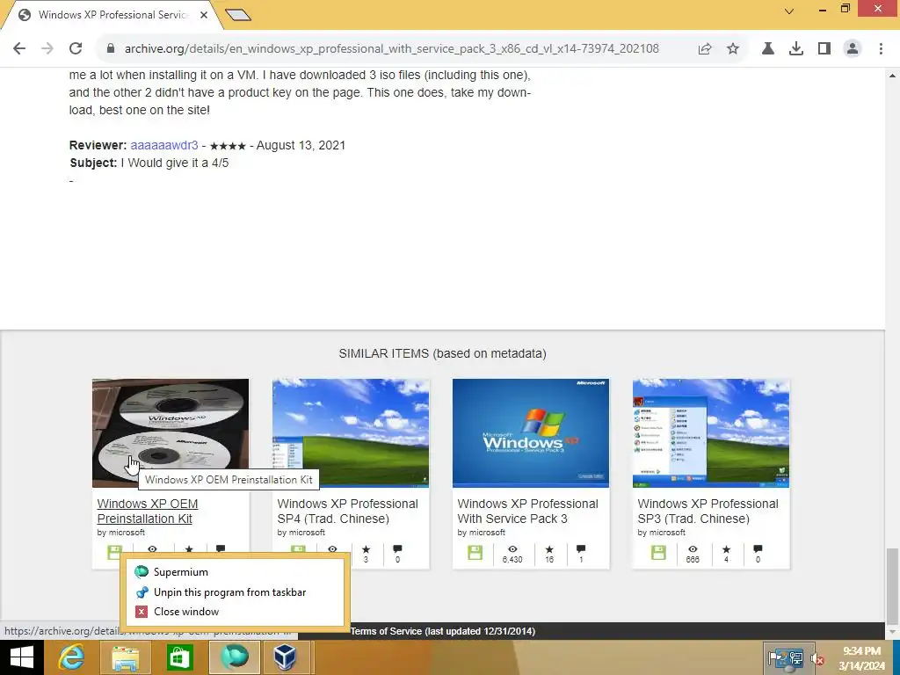This screenshot has height=675, width=900.
Task: Click the lock icon in address bar
Action: [111, 48]
